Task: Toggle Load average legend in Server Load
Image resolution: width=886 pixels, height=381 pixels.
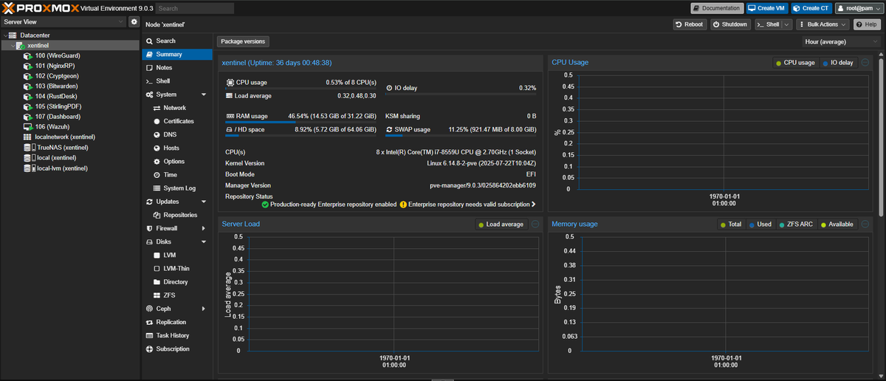Action: pyautogui.click(x=501, y=224)
